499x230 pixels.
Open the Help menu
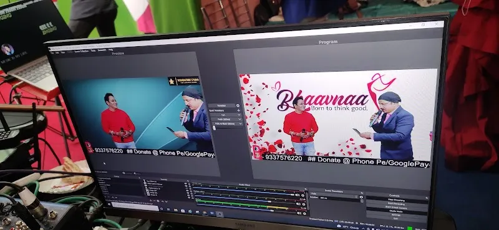click(111, 50)
